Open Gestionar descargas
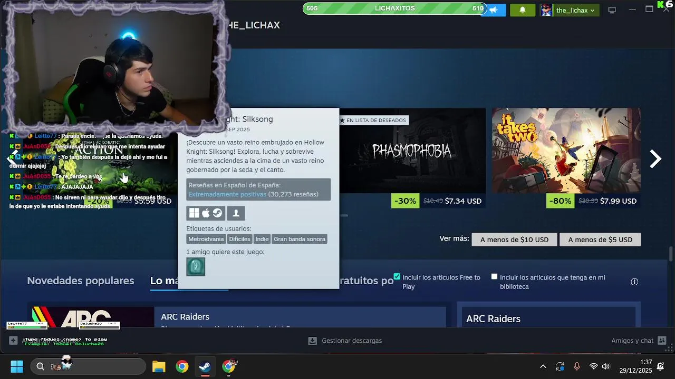675x379 pixels. pos(352,341)
